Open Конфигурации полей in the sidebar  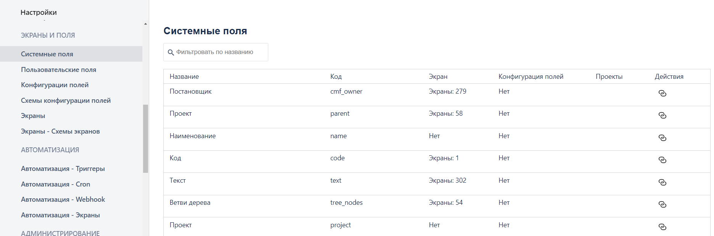point(55,85)
